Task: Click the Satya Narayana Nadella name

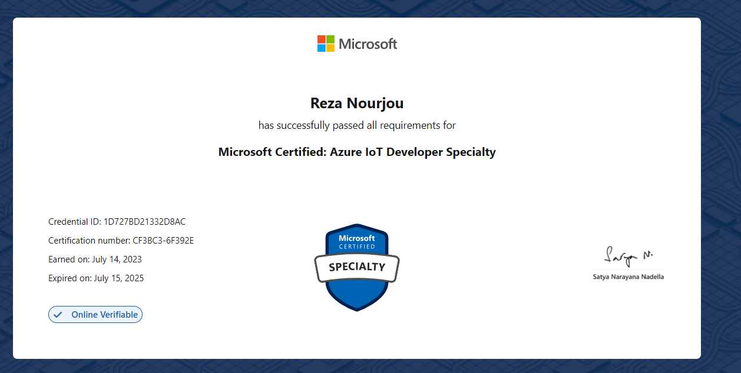Action: 628,277
